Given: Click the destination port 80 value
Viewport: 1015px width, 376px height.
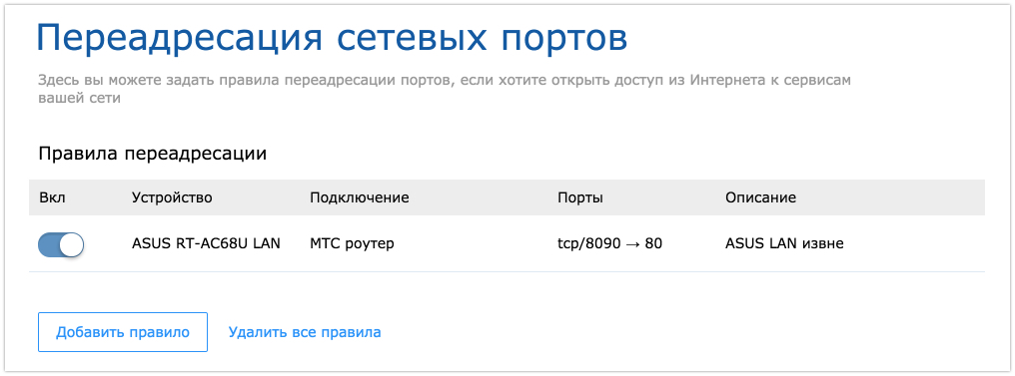Looking at the screenshot, I should pyautogui.click(x=653, y=244).
